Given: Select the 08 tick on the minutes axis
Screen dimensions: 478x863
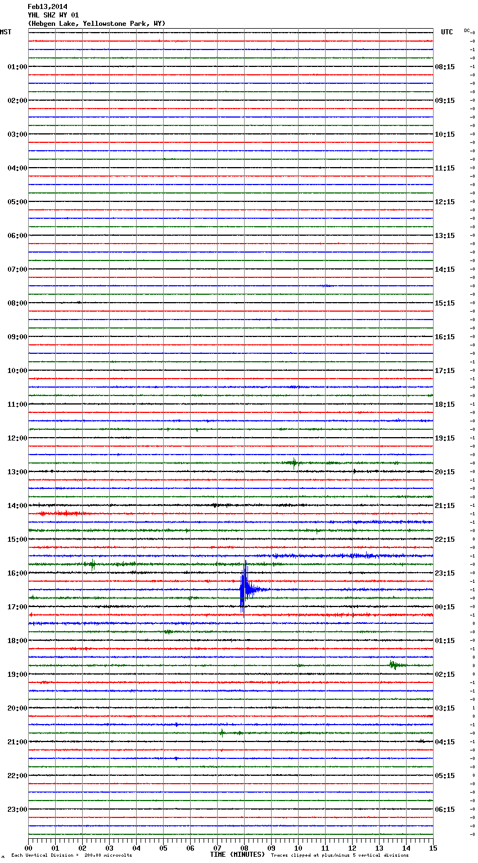Looking at the screenshot, I should [244, 848].
